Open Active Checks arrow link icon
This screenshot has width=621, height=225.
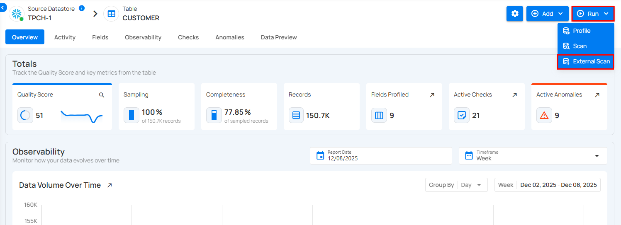point(514,95)
